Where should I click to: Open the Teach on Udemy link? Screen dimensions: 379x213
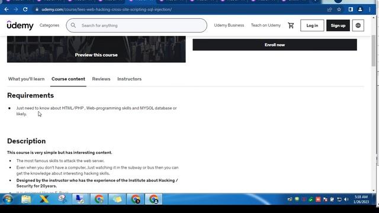[266, 25]
